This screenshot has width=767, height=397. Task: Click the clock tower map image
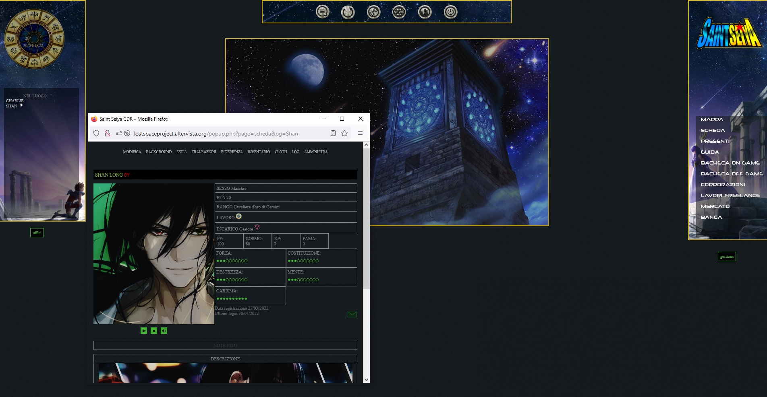click(x=387, y=132)
